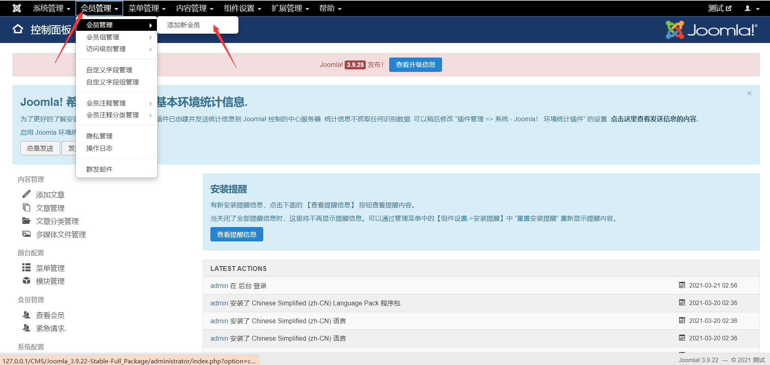Click the home icon beside 控制面板
Screen dimensions: 770x365
(17, 29)
